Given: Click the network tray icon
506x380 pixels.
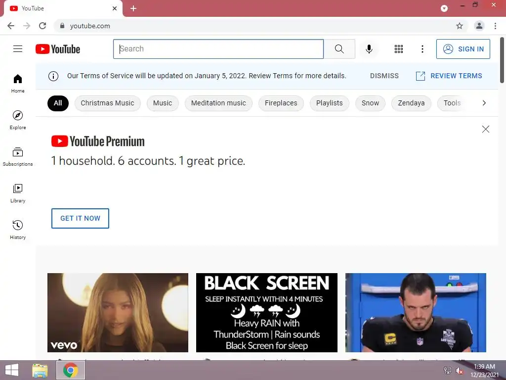Looking at the screenshot, I should (x=448, y=371).
